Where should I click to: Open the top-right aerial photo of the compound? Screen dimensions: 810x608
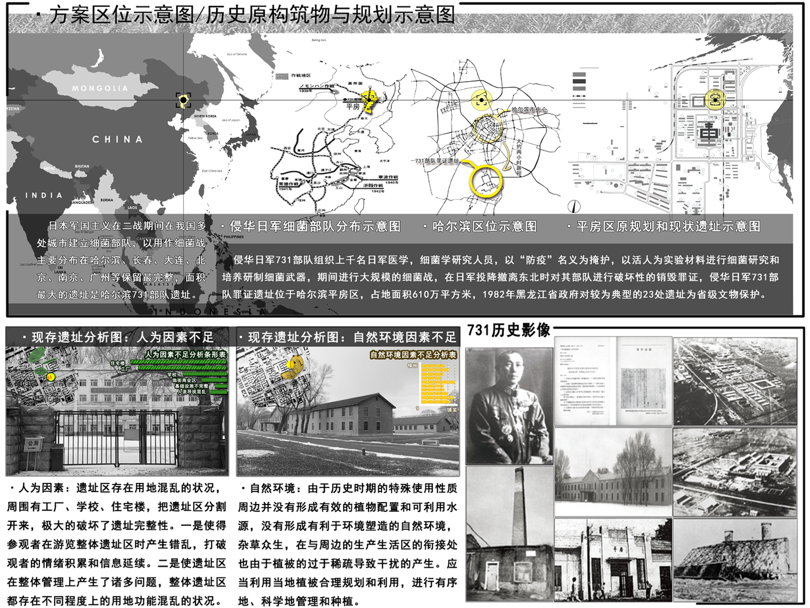735,382
